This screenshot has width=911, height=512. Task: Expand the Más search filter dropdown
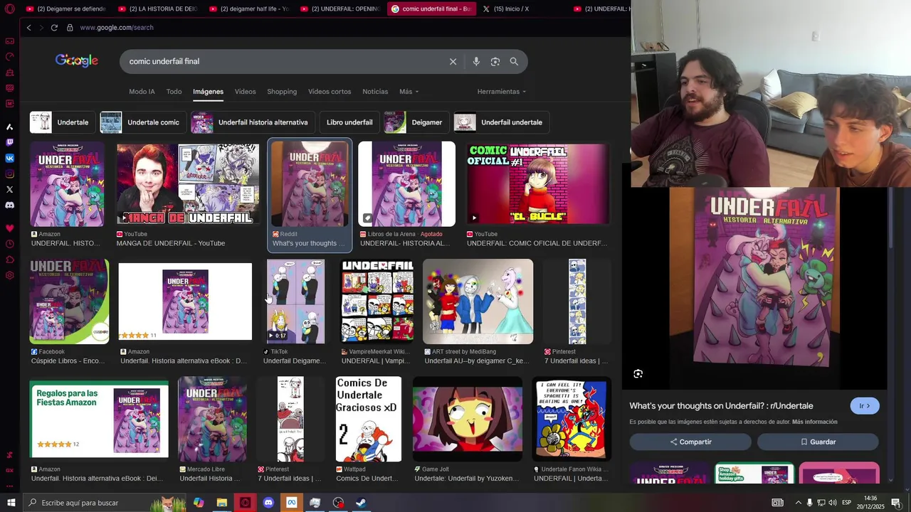[409, 92]
